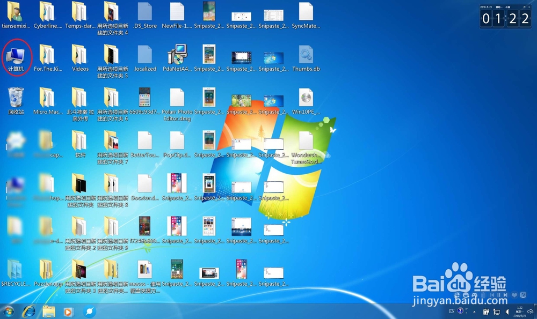Select the Polarr Photo Editor.dmg file
Screen dimensions: 537x319
tap(177, 105)
